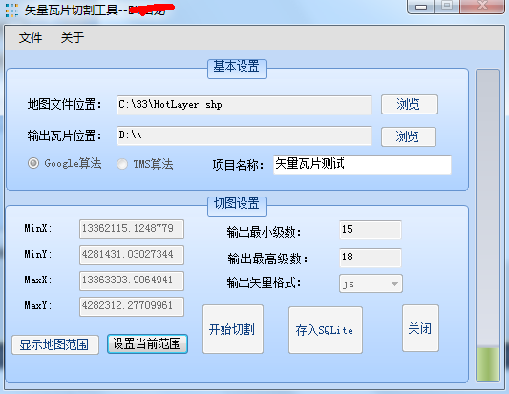Image resolution: width=509 pixels, height=394 pixels.
Task: Click the 输出最高级数 field
Action: coord(371,258)
